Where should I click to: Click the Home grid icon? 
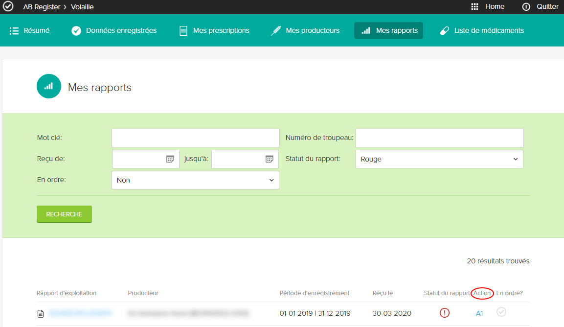(x=474, y=7)
